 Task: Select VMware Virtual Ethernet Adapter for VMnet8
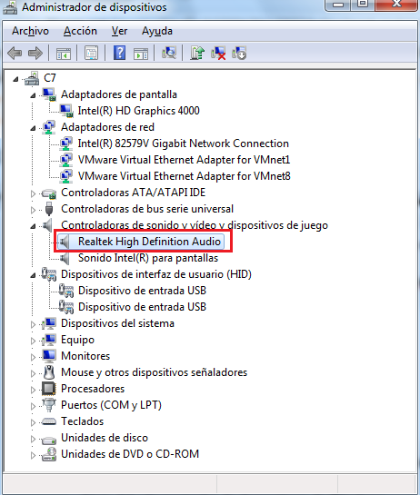(185, 176)
